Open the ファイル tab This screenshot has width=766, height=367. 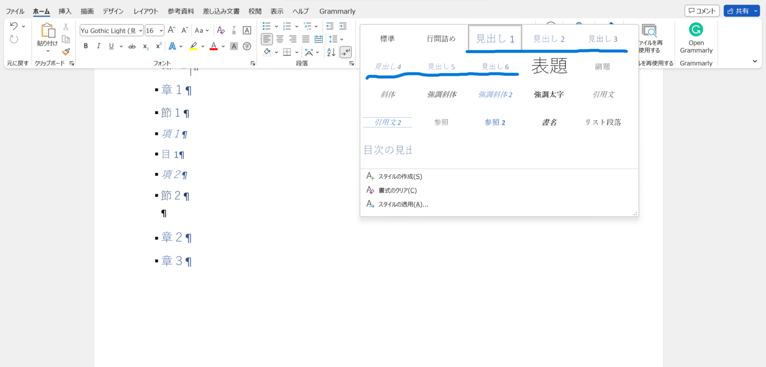click(x=15, y=11)
